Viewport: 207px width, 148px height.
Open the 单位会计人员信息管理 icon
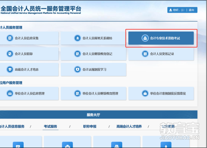point(10,93)
